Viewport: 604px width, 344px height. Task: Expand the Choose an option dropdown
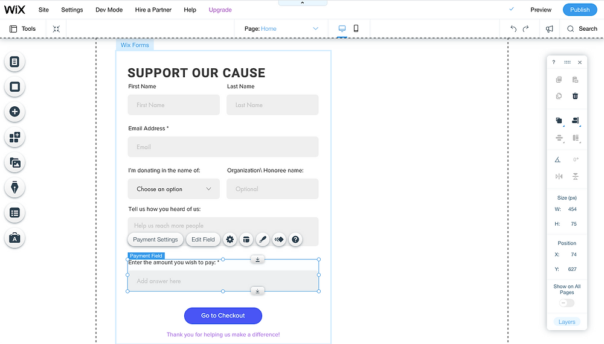tap(174, 189)
